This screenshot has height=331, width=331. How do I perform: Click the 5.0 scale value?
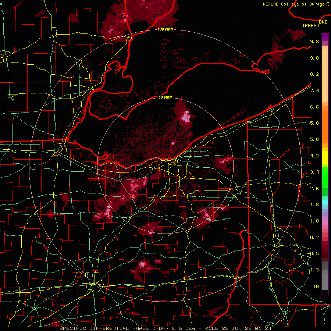click(x=314, y=139)
